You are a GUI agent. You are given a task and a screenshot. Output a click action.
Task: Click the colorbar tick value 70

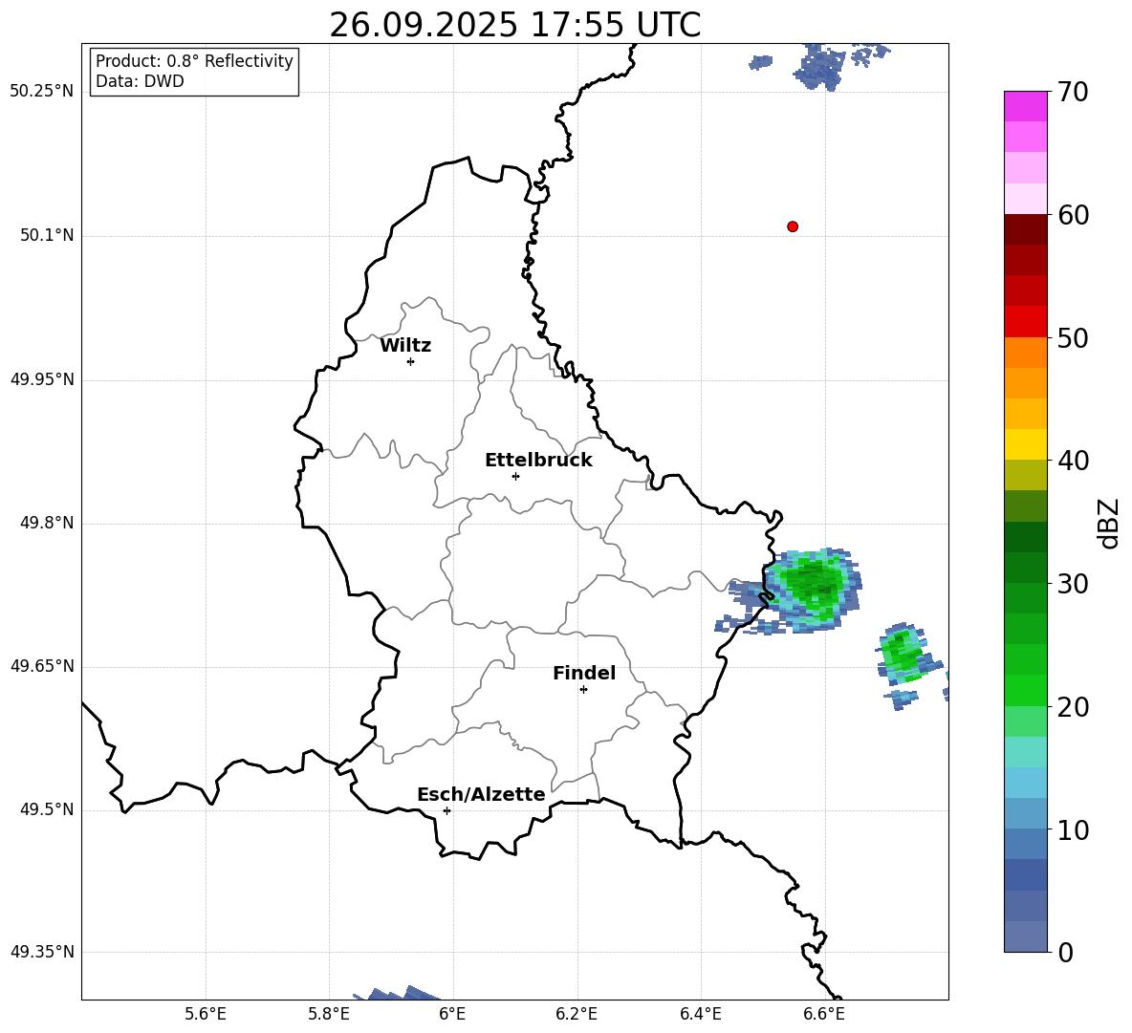pos(1072,93)
